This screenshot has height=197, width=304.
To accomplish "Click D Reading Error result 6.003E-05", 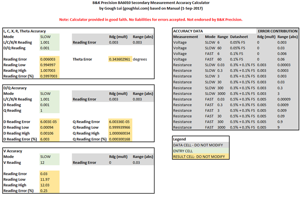I will pos(49,122).
